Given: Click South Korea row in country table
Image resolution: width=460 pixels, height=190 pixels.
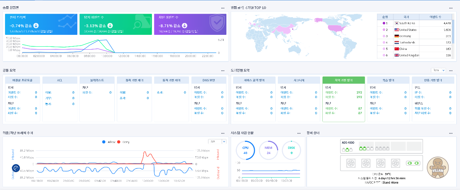Looking at the screenshot, I should [413, 23].
